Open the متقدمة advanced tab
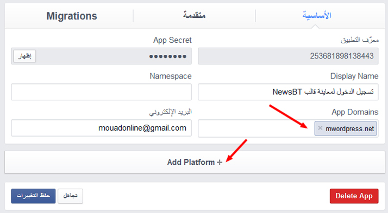The image size is (388, 213). coord(194,15)
